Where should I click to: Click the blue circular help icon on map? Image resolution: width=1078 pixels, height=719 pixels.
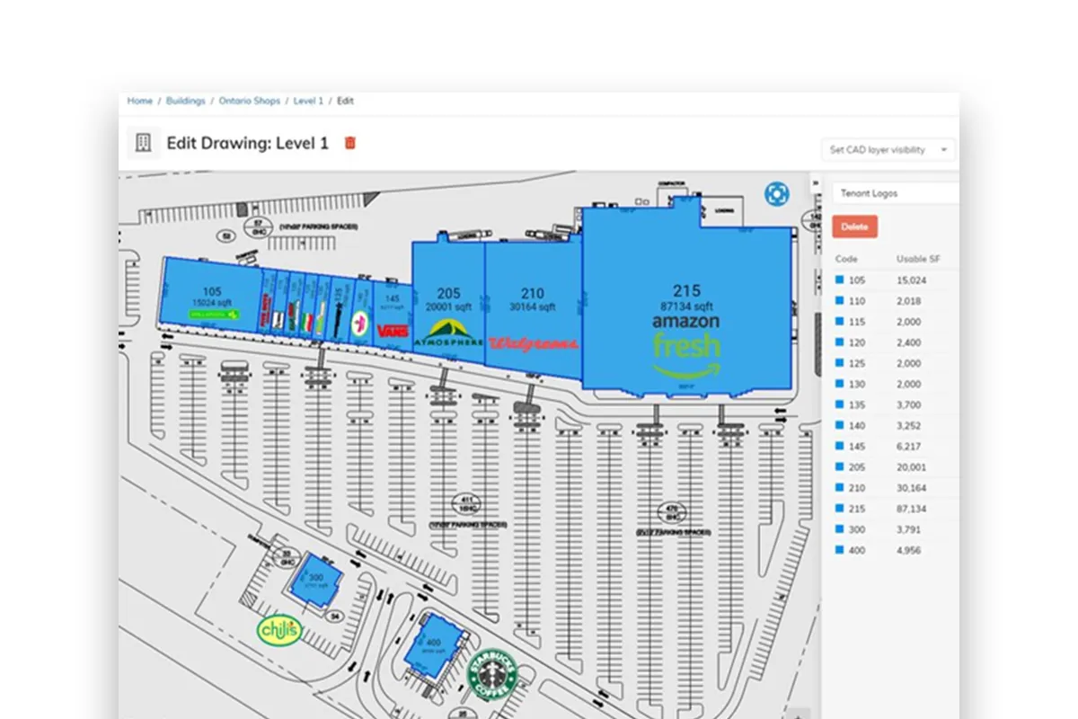776,193
